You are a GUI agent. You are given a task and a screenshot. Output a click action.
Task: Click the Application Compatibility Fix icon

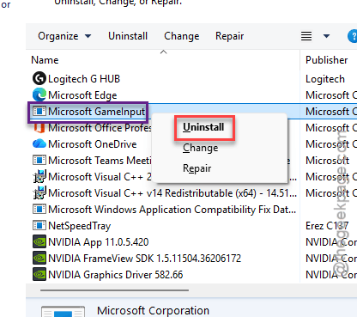(39, 209)
